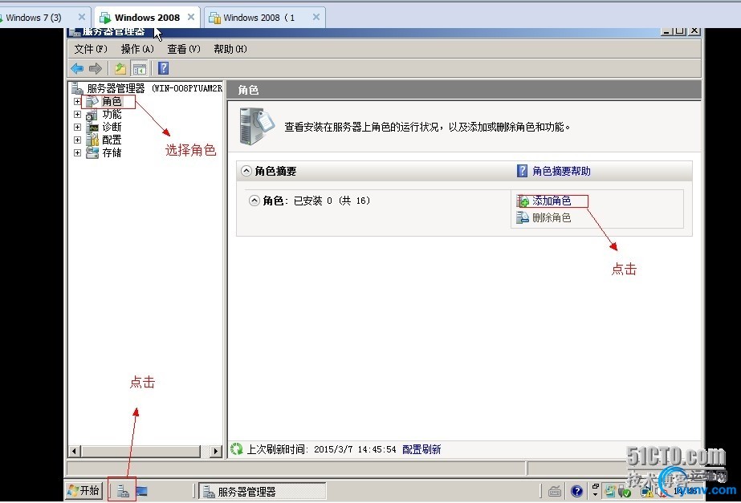Open the 角色摘要帮助 link
This screenshot has height=503, width=741.
pos(561,171)
